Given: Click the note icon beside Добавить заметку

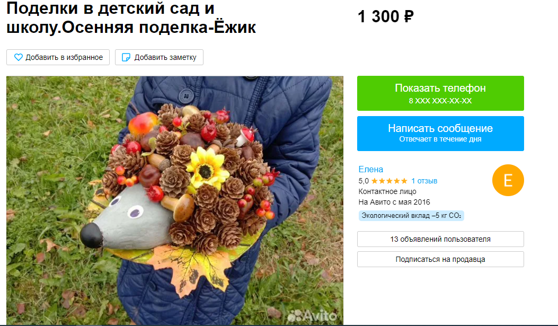Looking at the screenshot, I should 126,57.
